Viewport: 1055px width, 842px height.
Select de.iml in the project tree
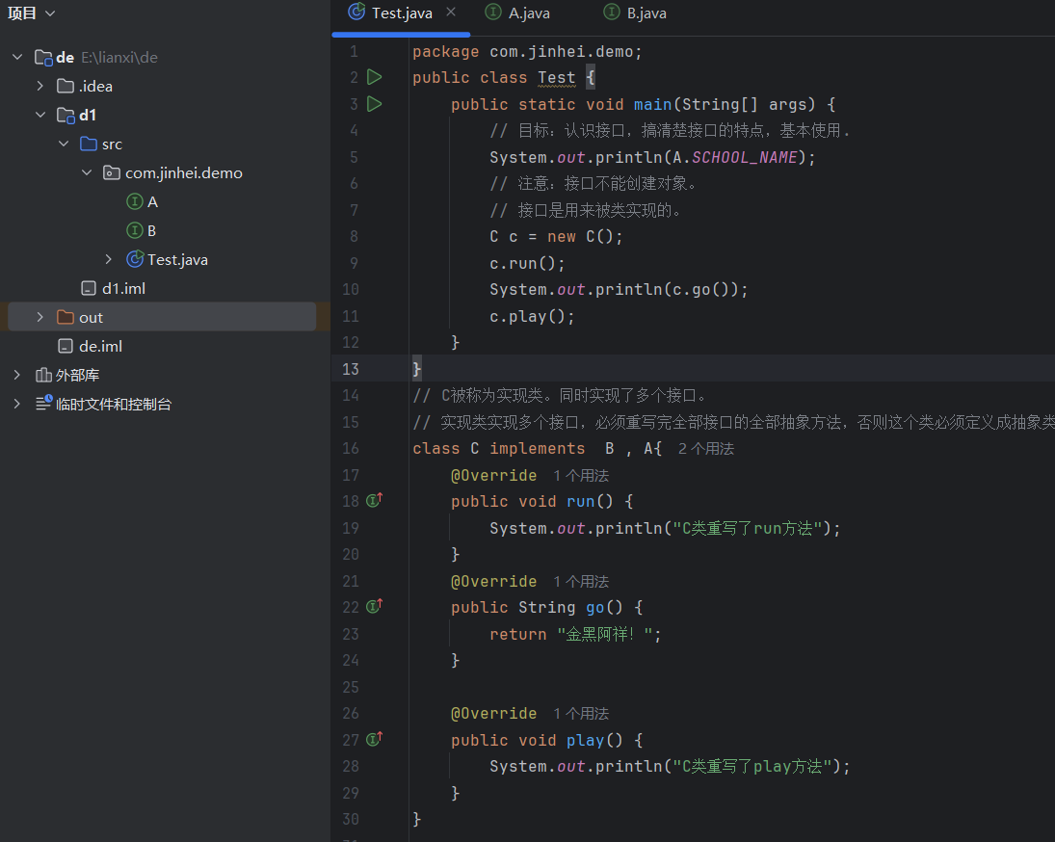pos(101,347)
